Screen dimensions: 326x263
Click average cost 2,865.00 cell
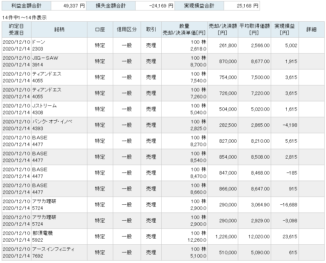coord(254,125)
